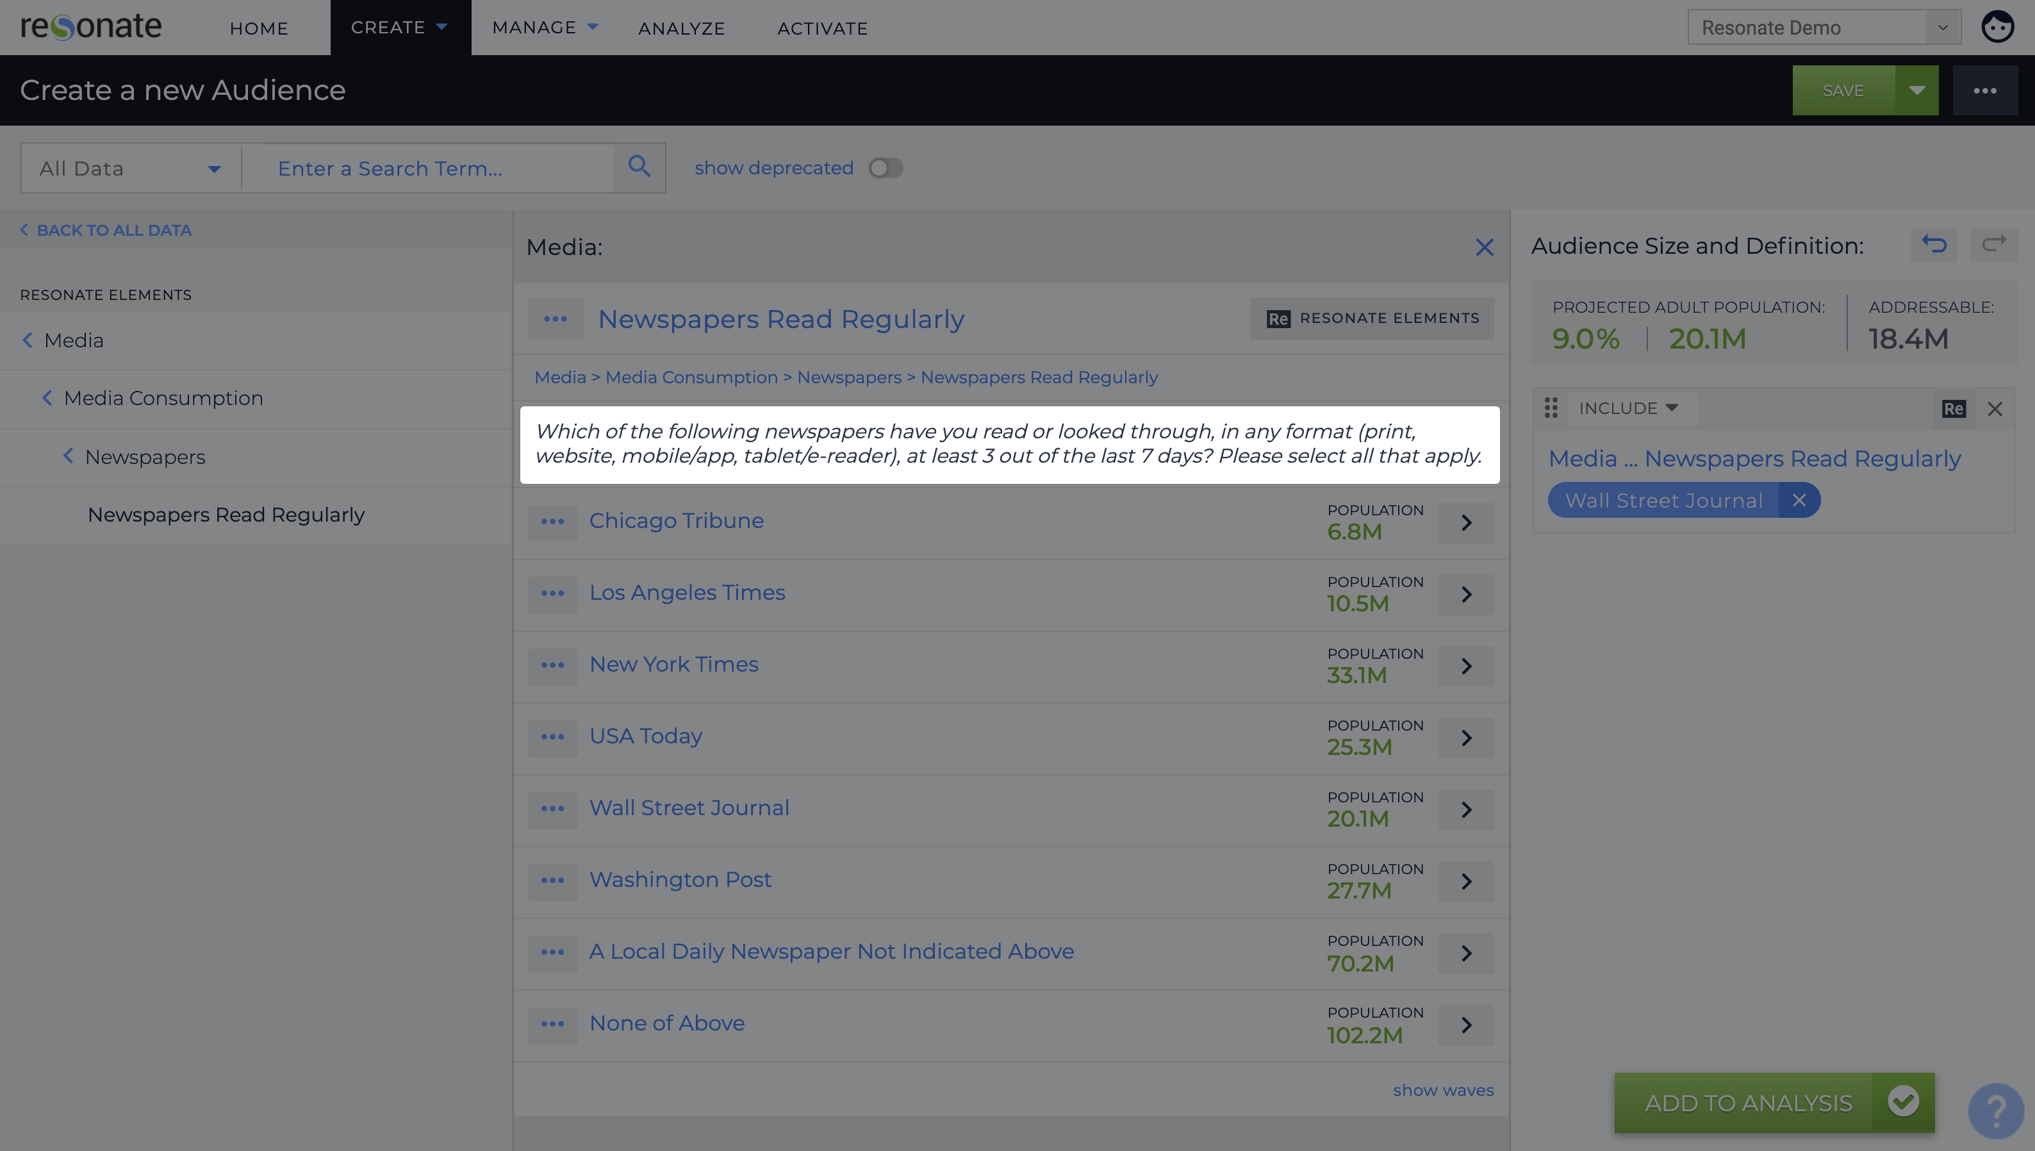Redo the audience change
The image size is (2035, 1151).
pyautogui.click(x=1994, y=245)
